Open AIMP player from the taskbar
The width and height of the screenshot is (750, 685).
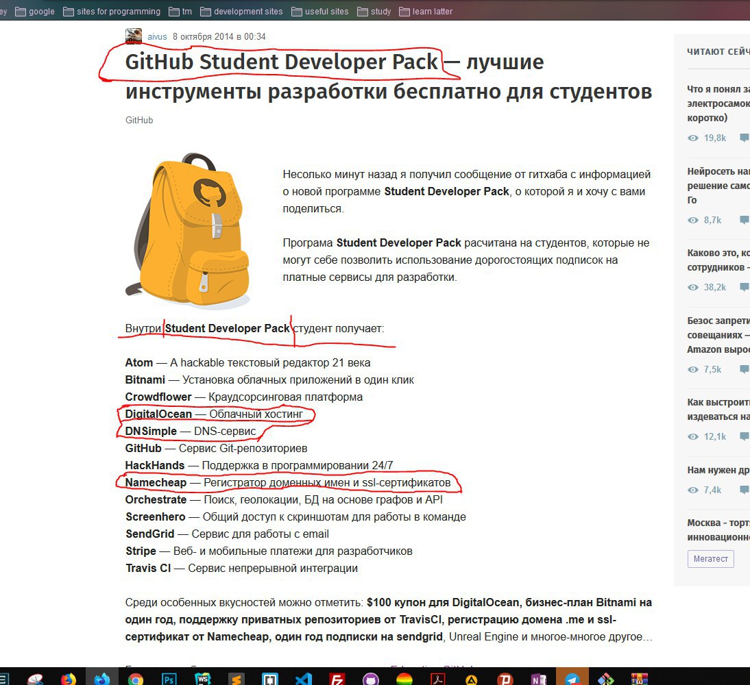click(472, 679)
